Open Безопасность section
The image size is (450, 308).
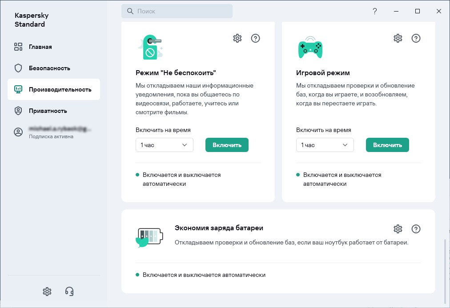49,68
